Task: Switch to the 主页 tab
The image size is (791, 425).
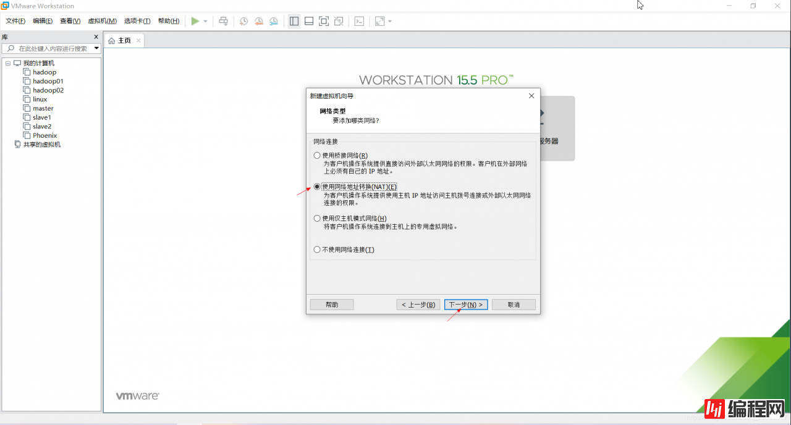Action: pos(124,40)
